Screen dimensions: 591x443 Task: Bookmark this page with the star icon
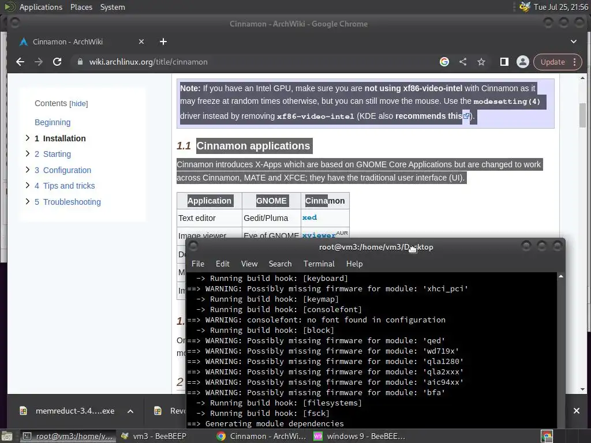481,62
